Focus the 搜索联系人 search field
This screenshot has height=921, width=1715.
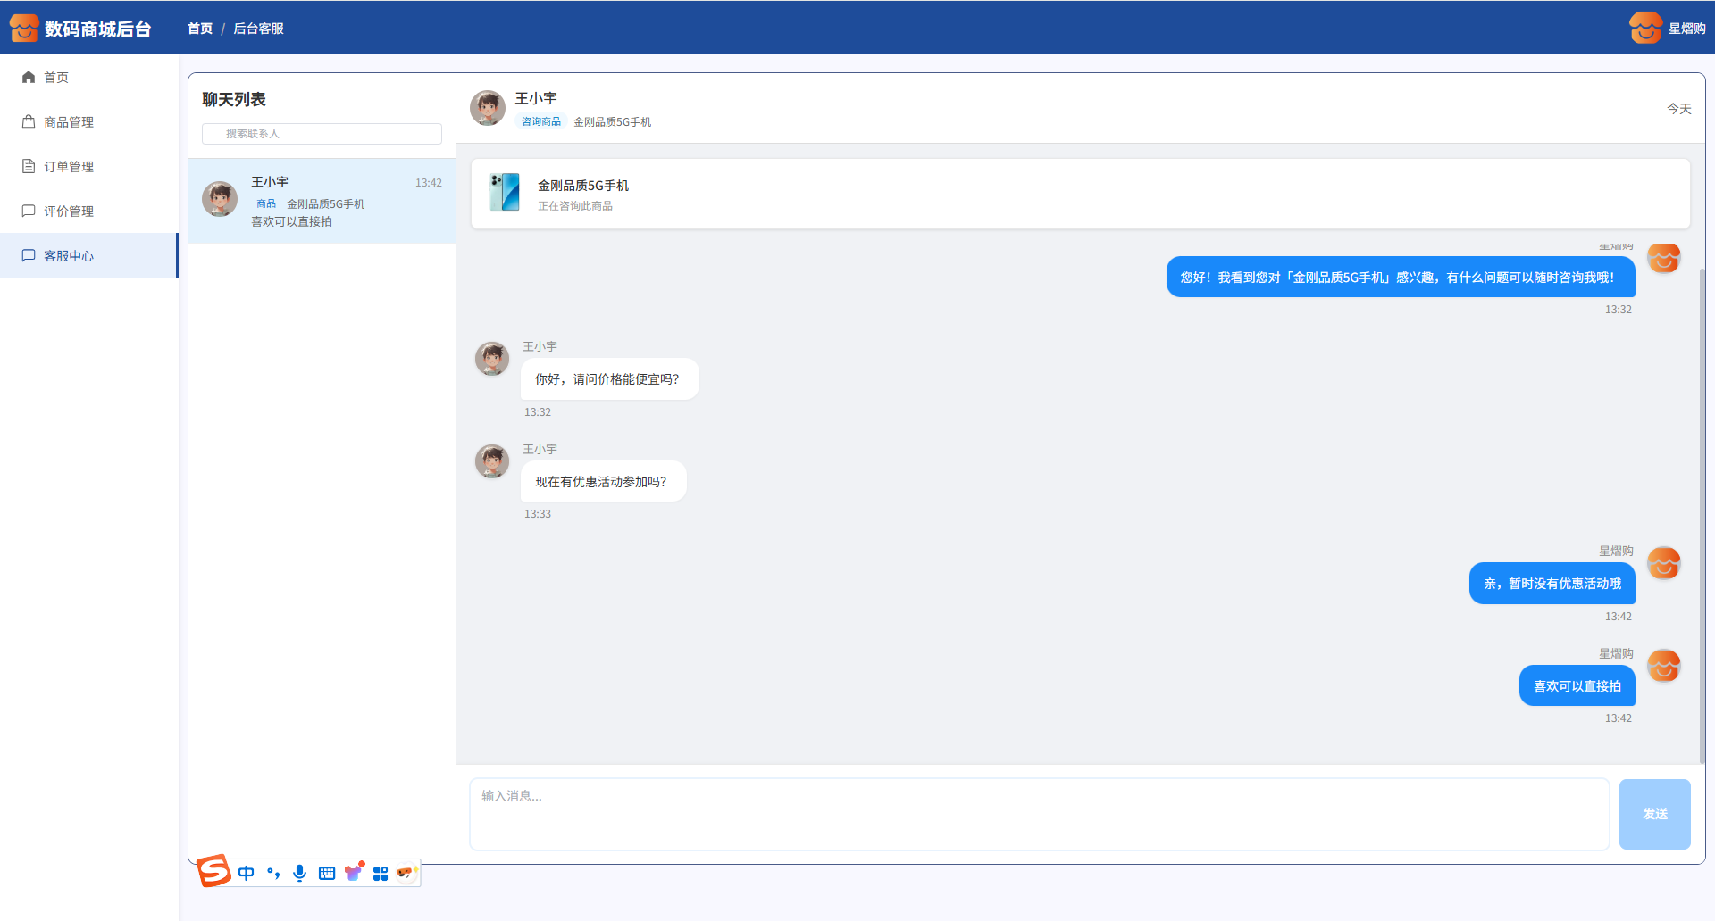pos(322,134)
